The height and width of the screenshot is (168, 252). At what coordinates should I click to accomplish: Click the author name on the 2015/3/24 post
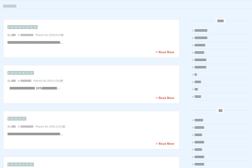point(13,126)
